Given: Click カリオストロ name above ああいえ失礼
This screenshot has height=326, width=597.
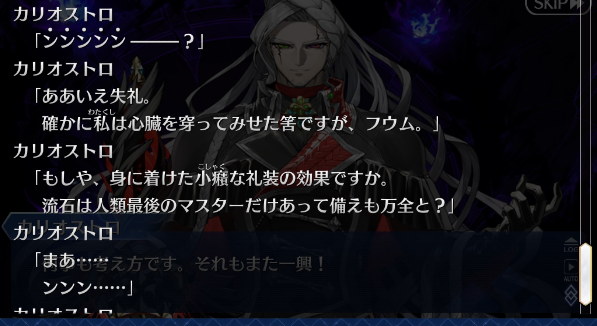Looking at the screenshot, I should (63, 69).
